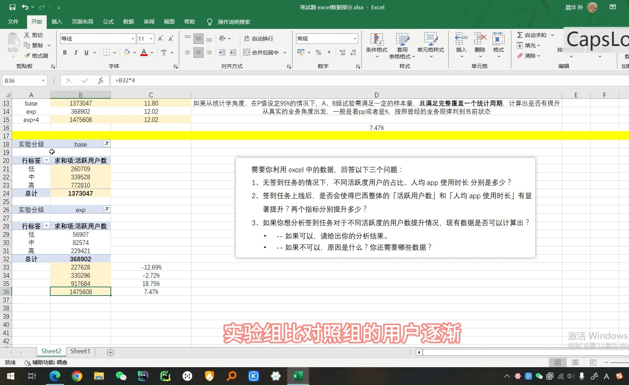
Task: Undo the last action
Action: click(25, 7)
